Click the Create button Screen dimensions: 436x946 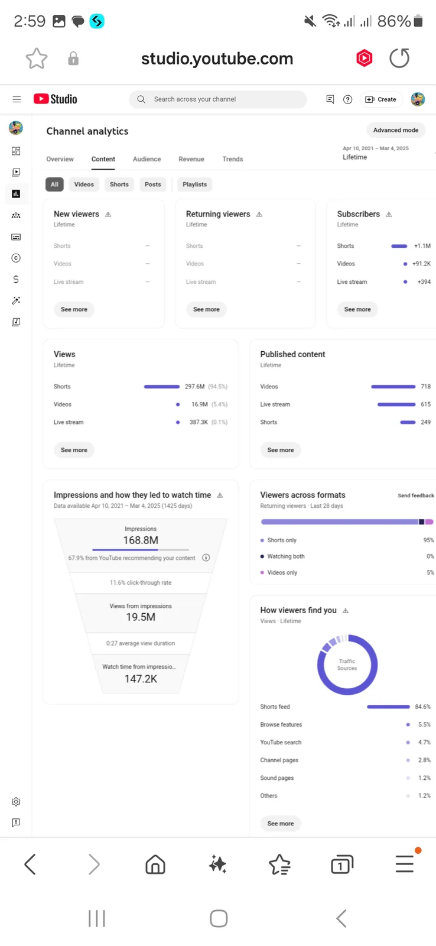click(381, 99)
